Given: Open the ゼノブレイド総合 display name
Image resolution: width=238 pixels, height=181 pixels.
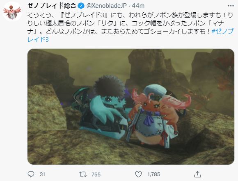Looking at the screenshot, I should 52,6.
